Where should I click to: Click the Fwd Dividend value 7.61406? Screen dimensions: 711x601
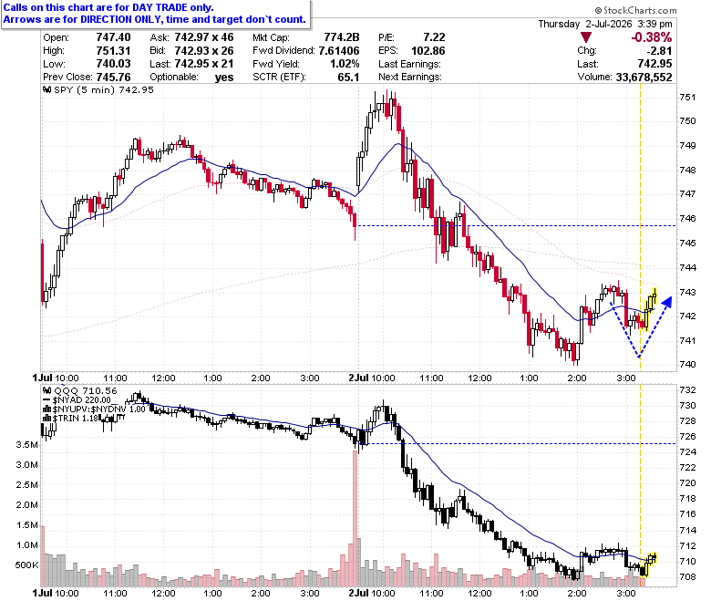click(339, 51)
